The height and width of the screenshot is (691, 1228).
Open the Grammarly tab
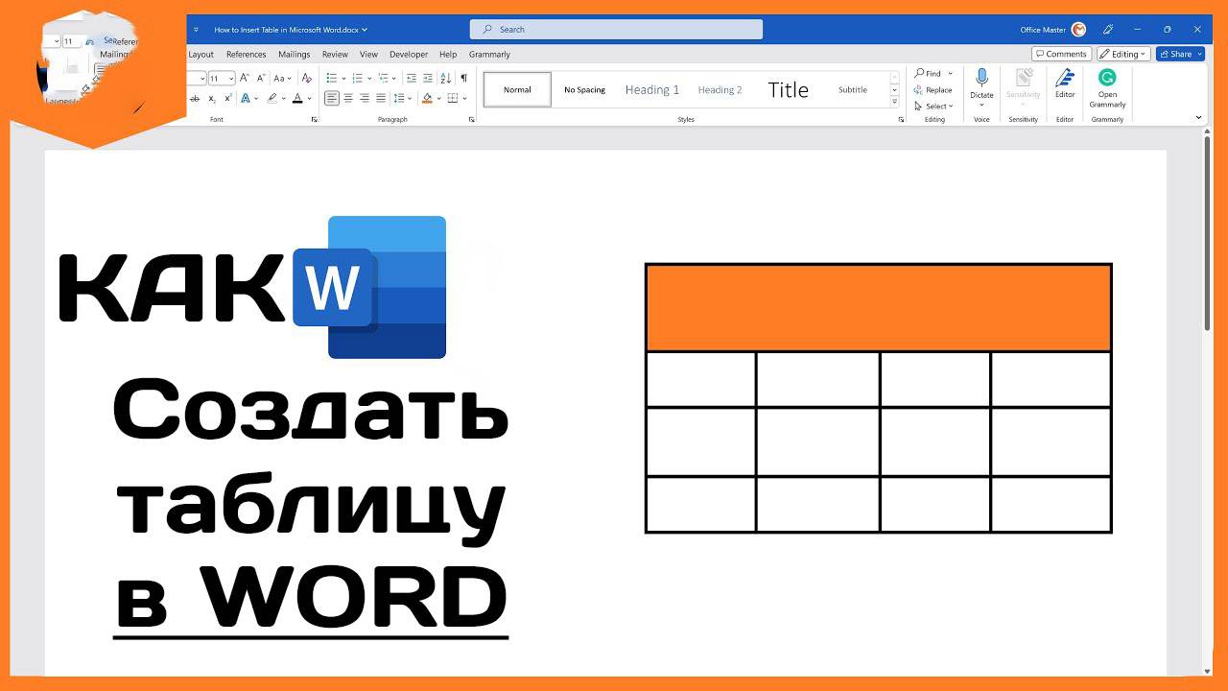tap(489, 55)
